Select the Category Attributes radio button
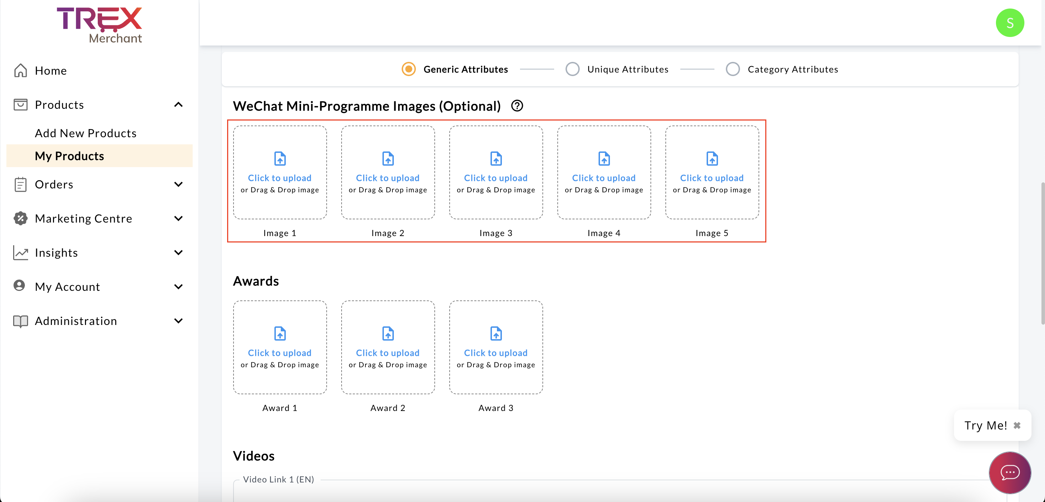Screen dimensions: 1045x502 pyautogui.click(x=733, y=69)
